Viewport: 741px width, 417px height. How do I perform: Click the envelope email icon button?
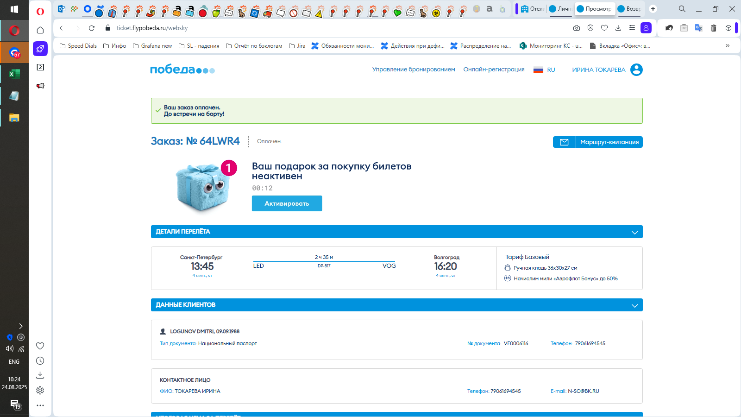(x=564, y=142)
